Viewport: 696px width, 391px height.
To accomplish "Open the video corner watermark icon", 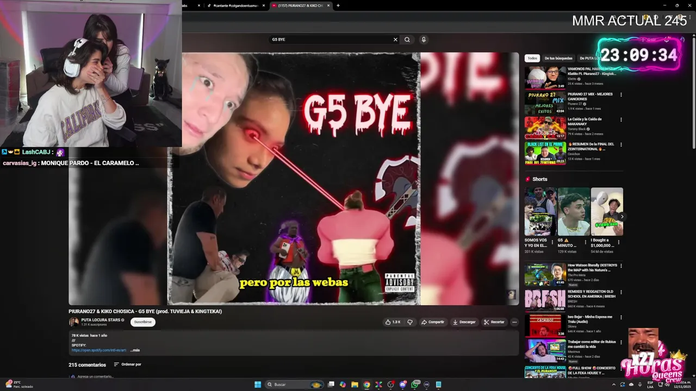I will (511, 294).
